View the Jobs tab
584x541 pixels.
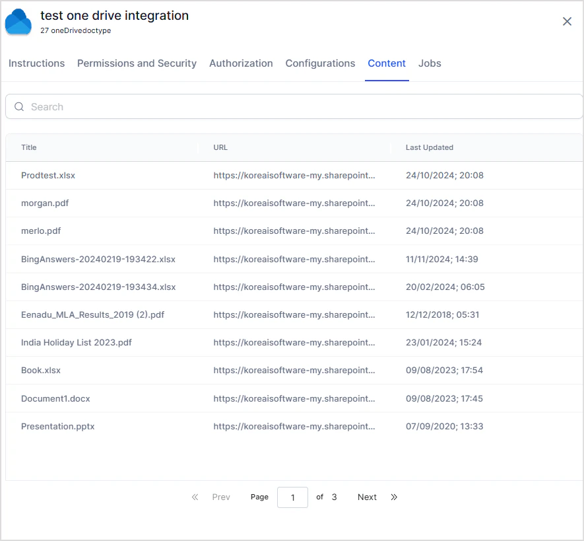point(430,63)
